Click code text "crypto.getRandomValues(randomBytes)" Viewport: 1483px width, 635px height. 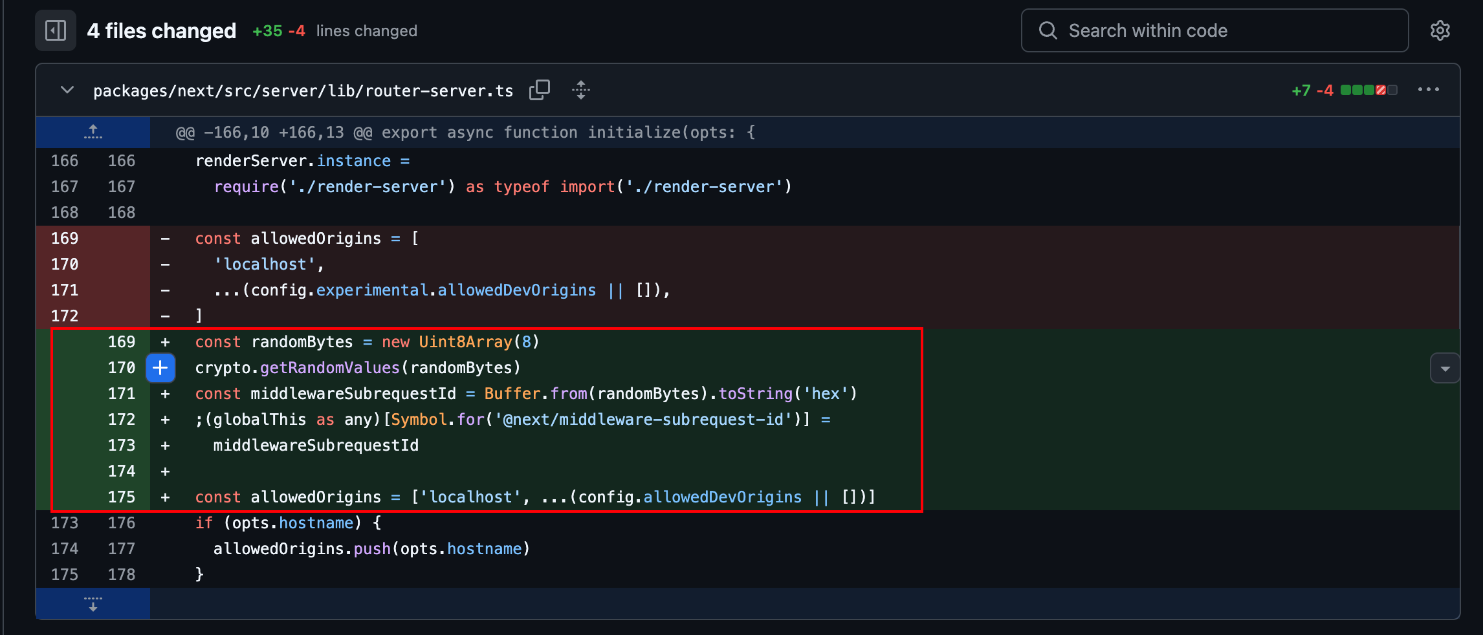[x=358, y=368]
